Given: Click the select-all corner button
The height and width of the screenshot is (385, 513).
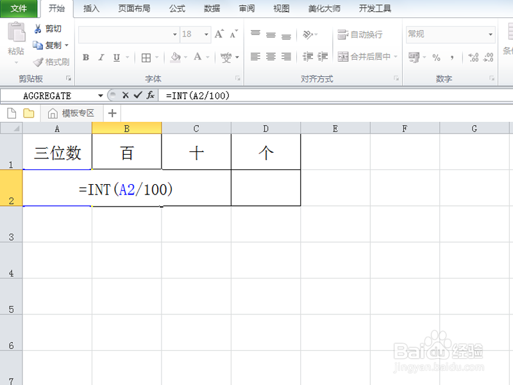Looking at the screenshot, I should pos(11,128).
